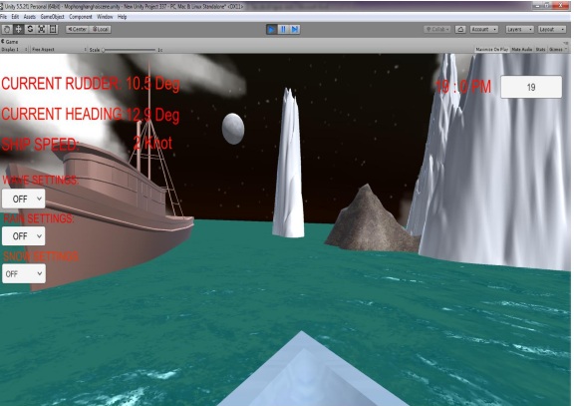574x406 pixels.
Task: Select the Rect transform tool
Action: [53, 29]
